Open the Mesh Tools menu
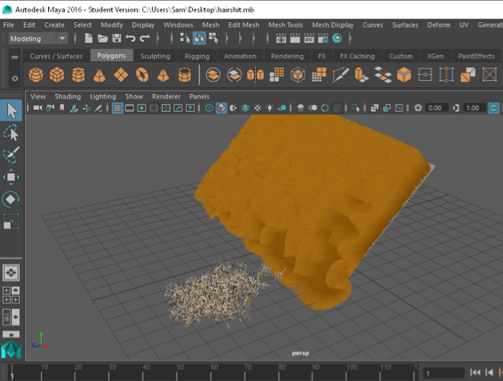This screenshot has width=503, height=381. tap(285, 25)
